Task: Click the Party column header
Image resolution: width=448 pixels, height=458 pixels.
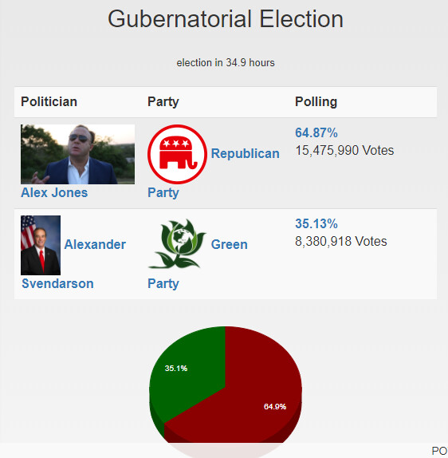Action: 163,102
